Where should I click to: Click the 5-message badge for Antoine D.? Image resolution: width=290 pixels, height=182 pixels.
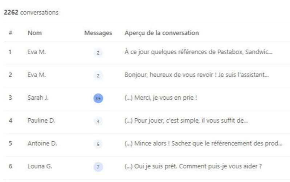coord(98,144)
